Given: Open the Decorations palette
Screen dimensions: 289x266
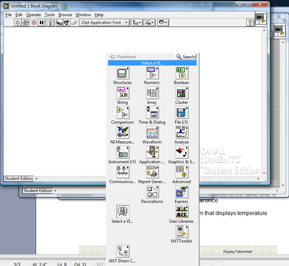Looking at the screenshot, I should coord(152,192).
